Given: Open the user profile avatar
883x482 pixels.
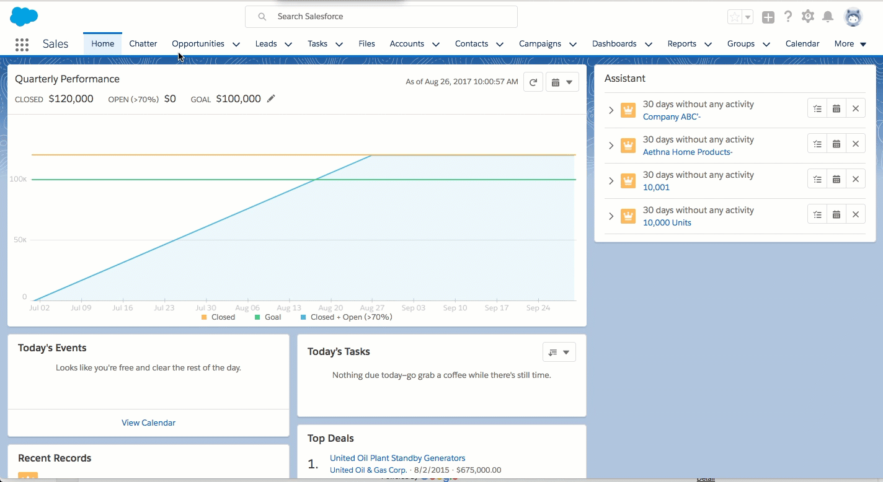Looking at the screenshot, I should tap(854, 17).
